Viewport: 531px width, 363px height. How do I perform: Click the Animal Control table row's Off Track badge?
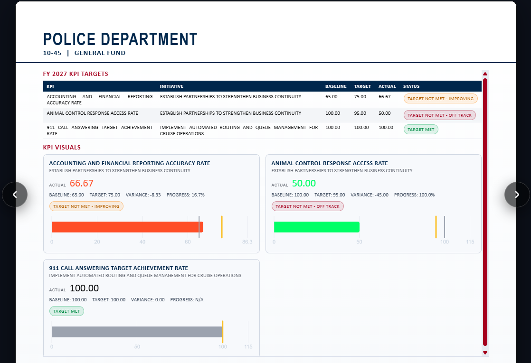pyautogui.click(x=439, y=115)
